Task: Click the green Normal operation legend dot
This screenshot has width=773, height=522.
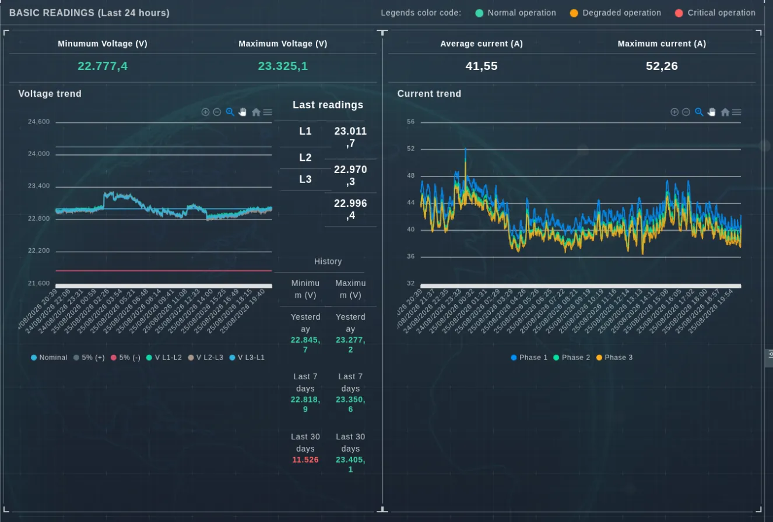Action: tap(479, 13)
